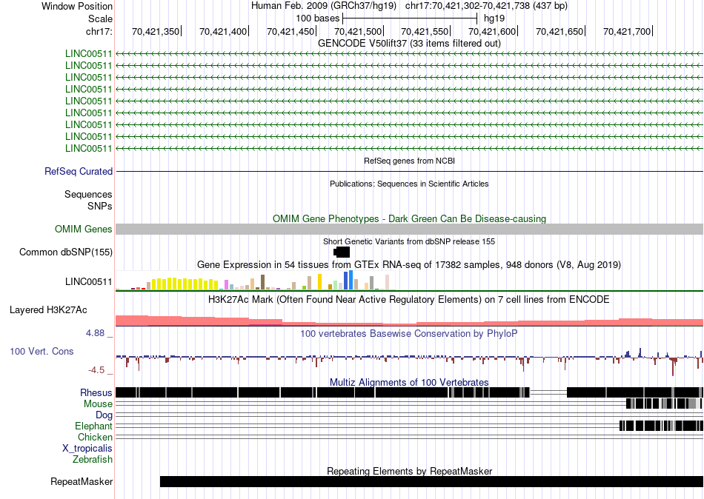704x499 pixels.
Task: Click the gray OMIM Genes bar
Action: [x=410, y=229]
